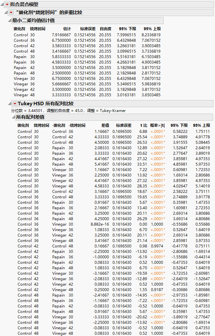Click the 所有配对差值 heading
The image size is (215, 336).
coord(30,117)
